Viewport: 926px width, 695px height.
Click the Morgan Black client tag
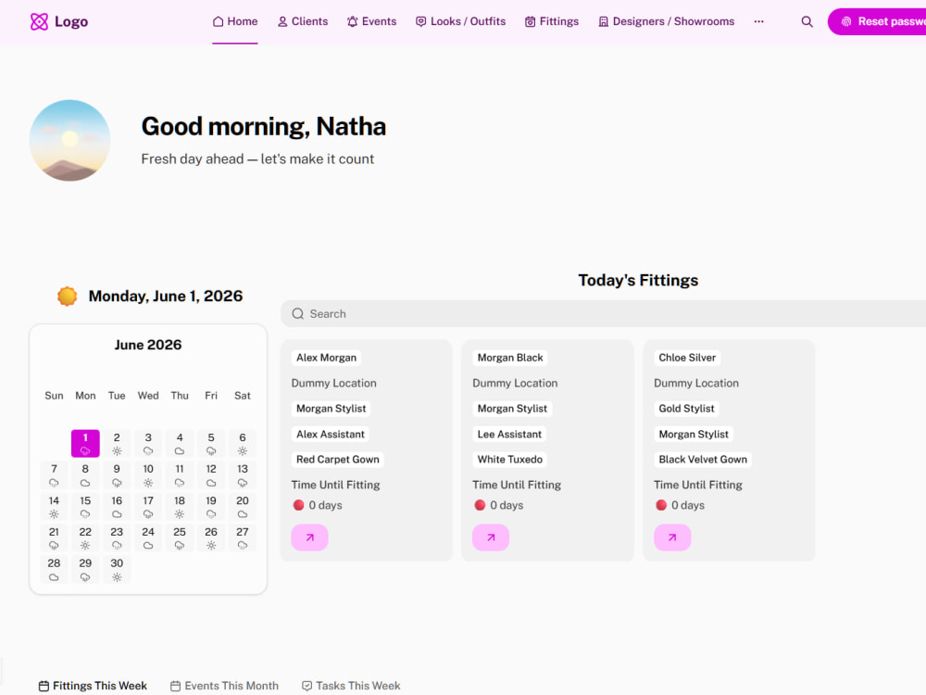510,358
